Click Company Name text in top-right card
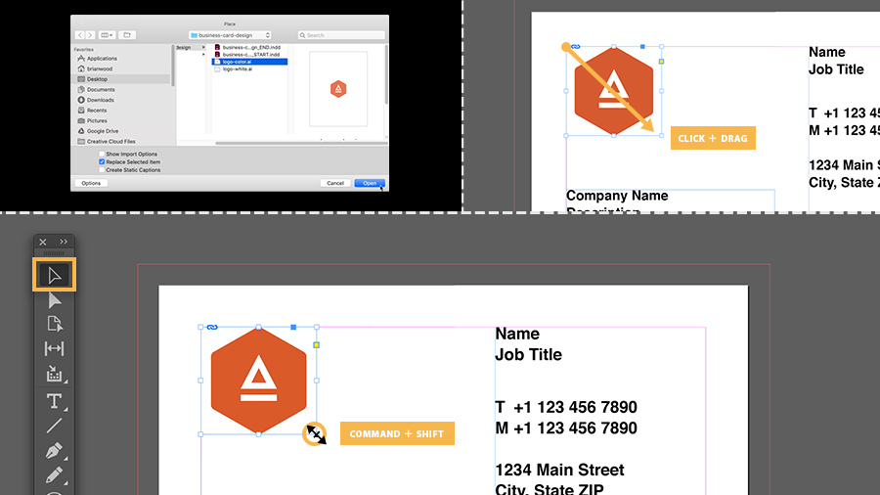 pyautogui.click(x=617, y=196)
